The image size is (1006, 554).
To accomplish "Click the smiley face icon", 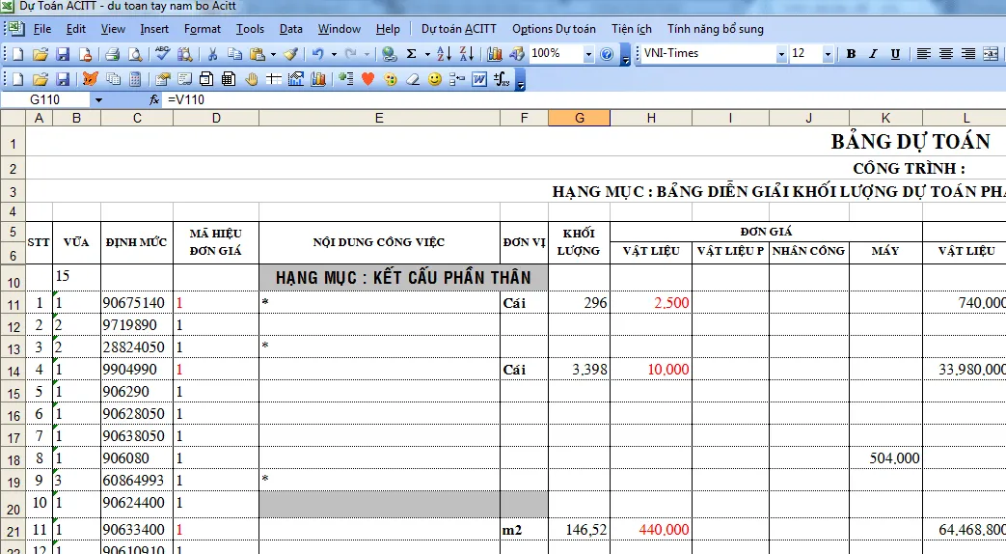I will point(435,79).
